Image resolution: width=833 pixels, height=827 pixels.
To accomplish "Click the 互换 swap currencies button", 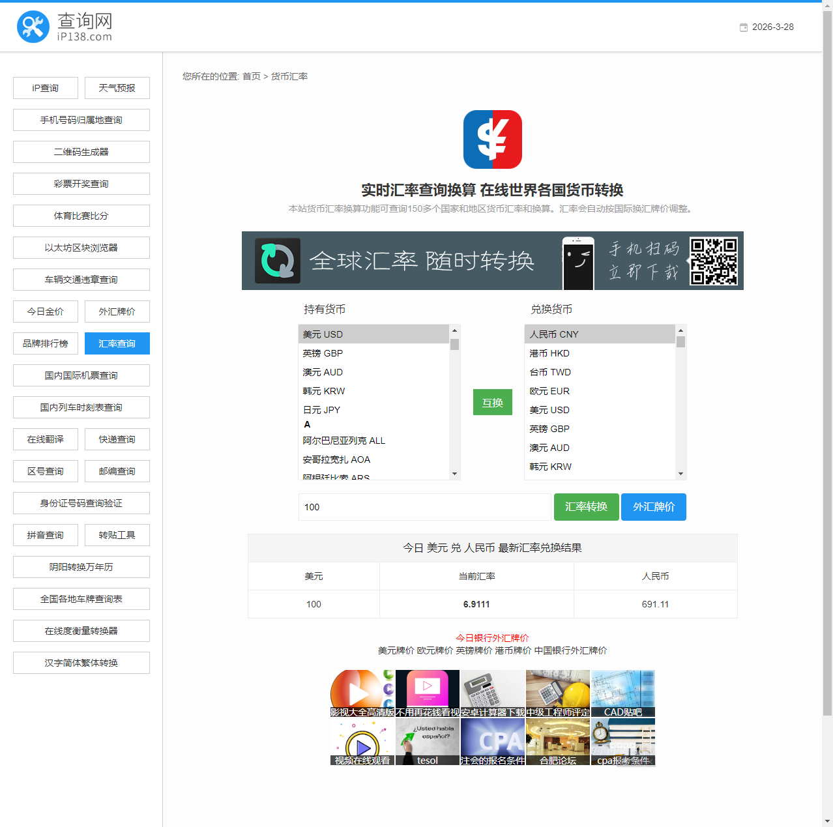I will tap(492, 402).
